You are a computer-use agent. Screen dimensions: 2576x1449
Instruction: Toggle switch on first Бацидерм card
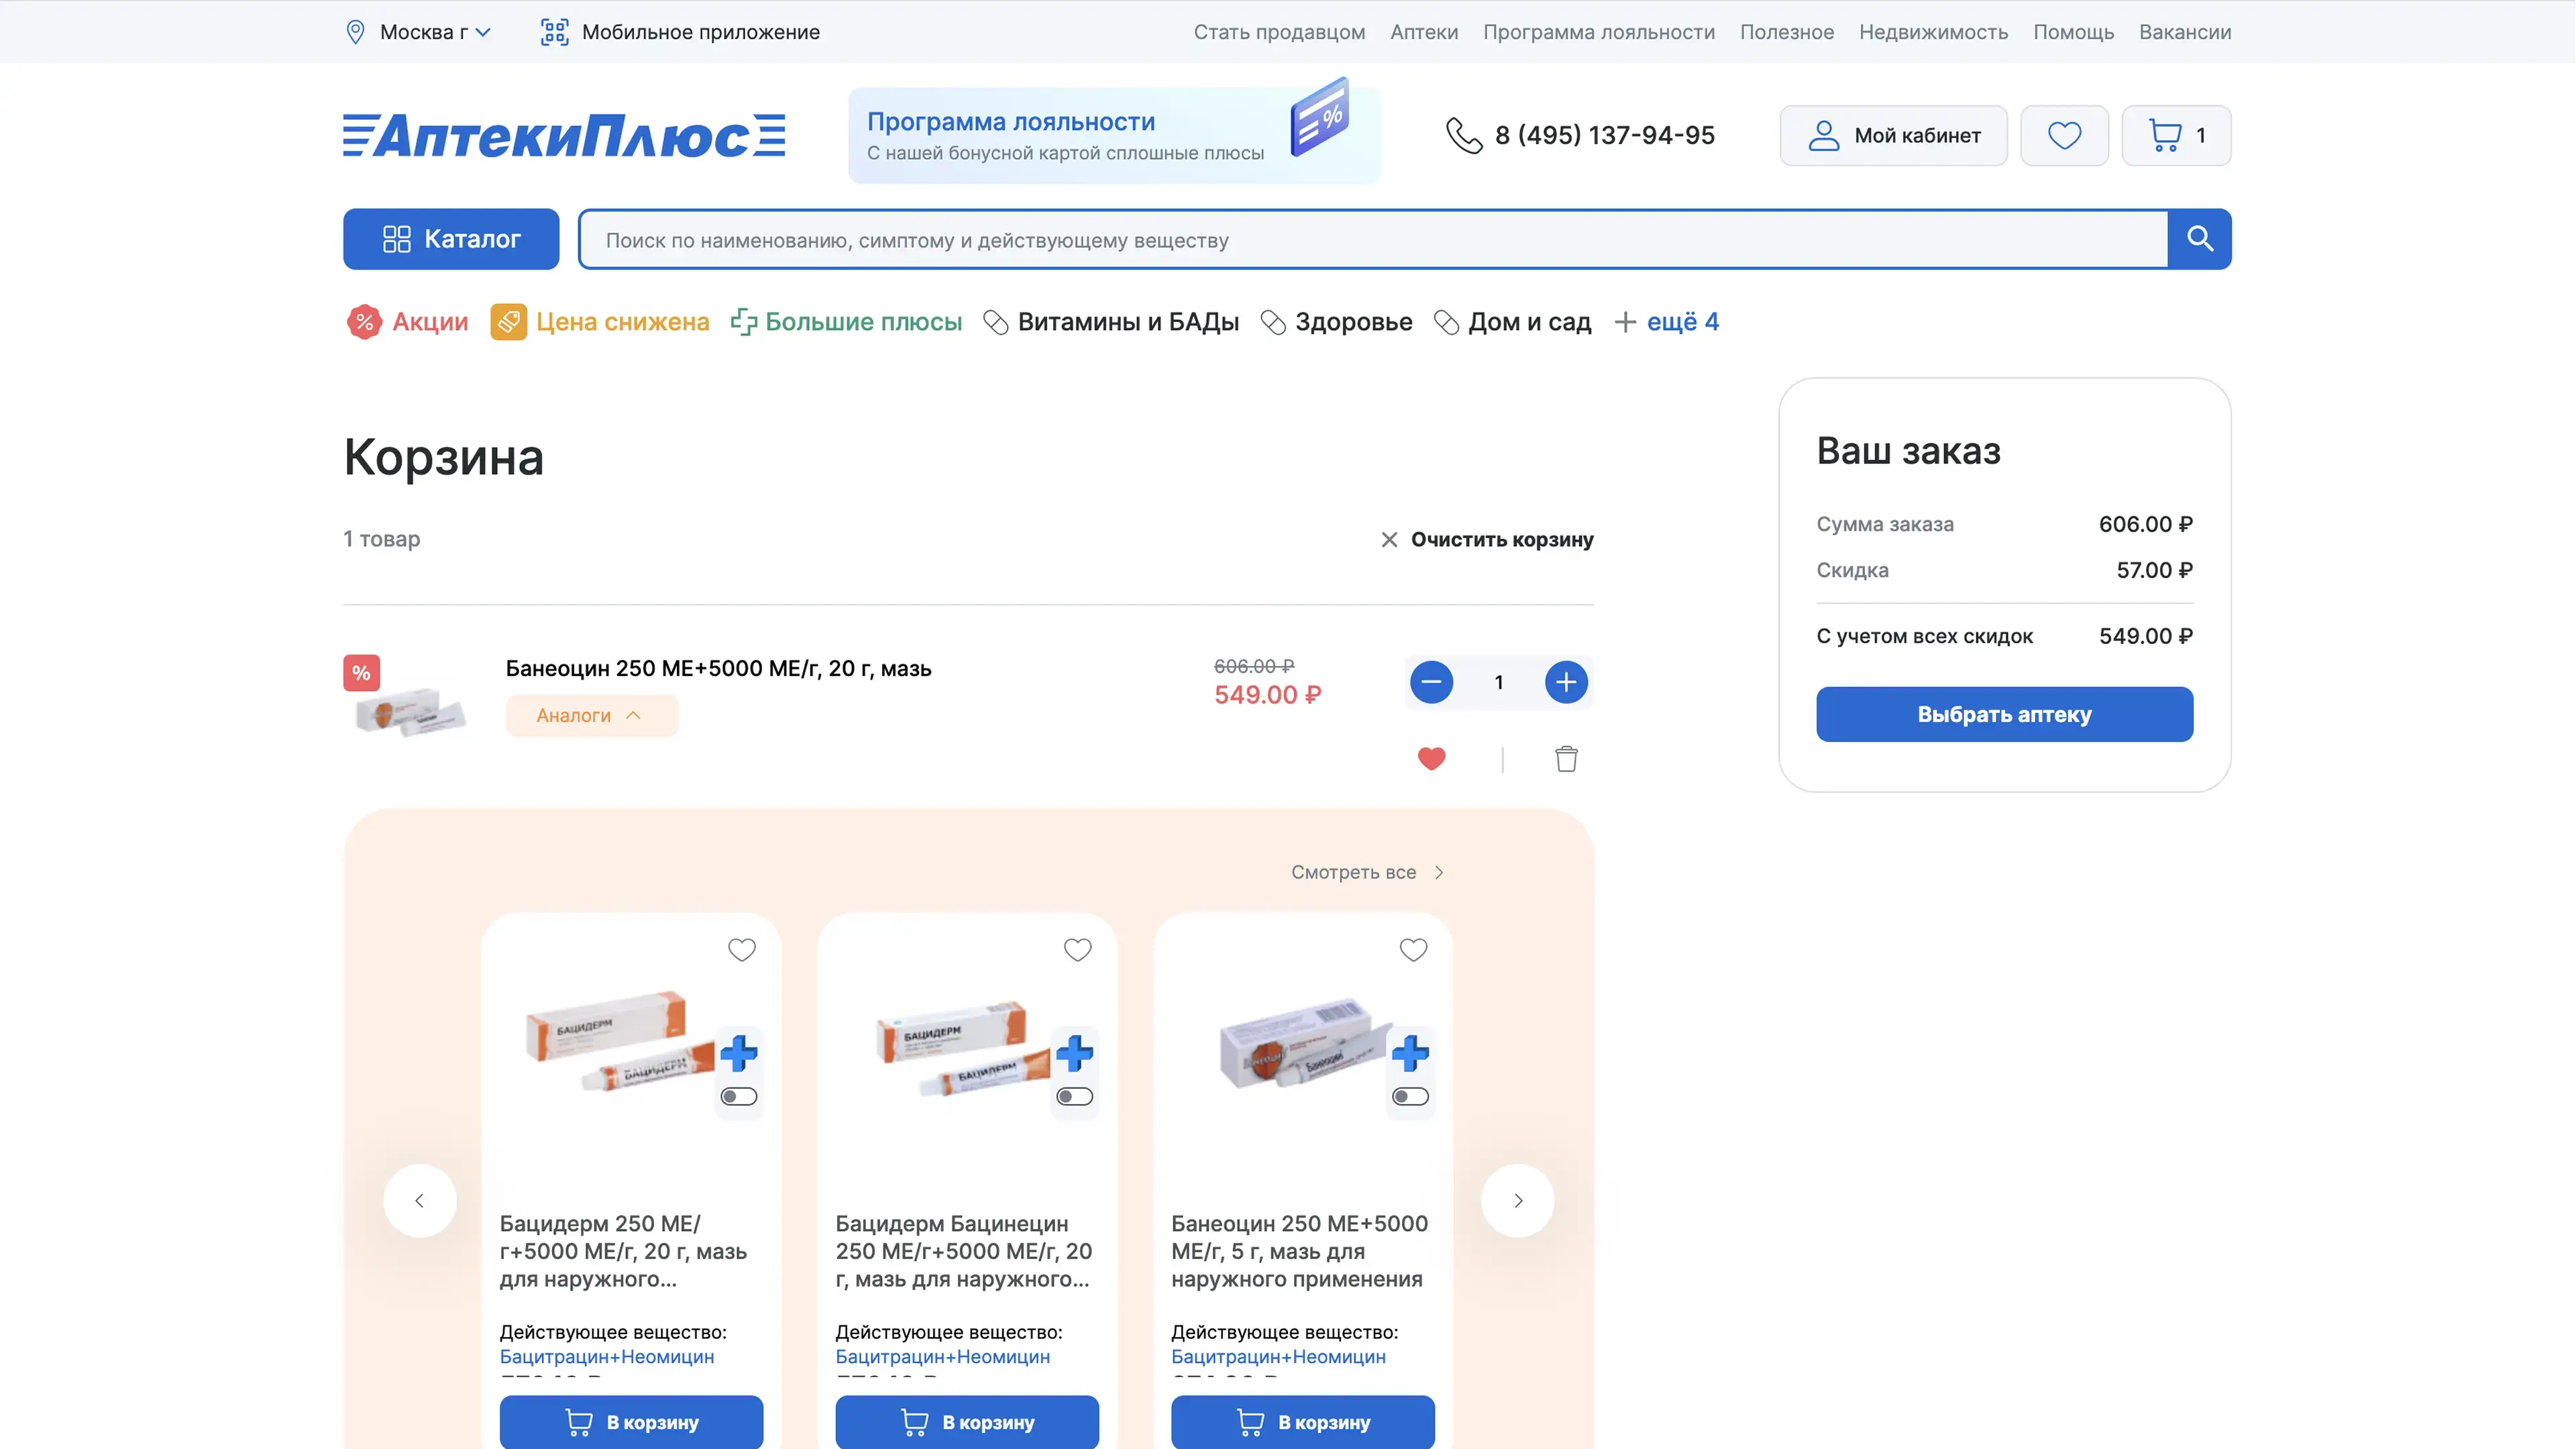coord(739,1097)
